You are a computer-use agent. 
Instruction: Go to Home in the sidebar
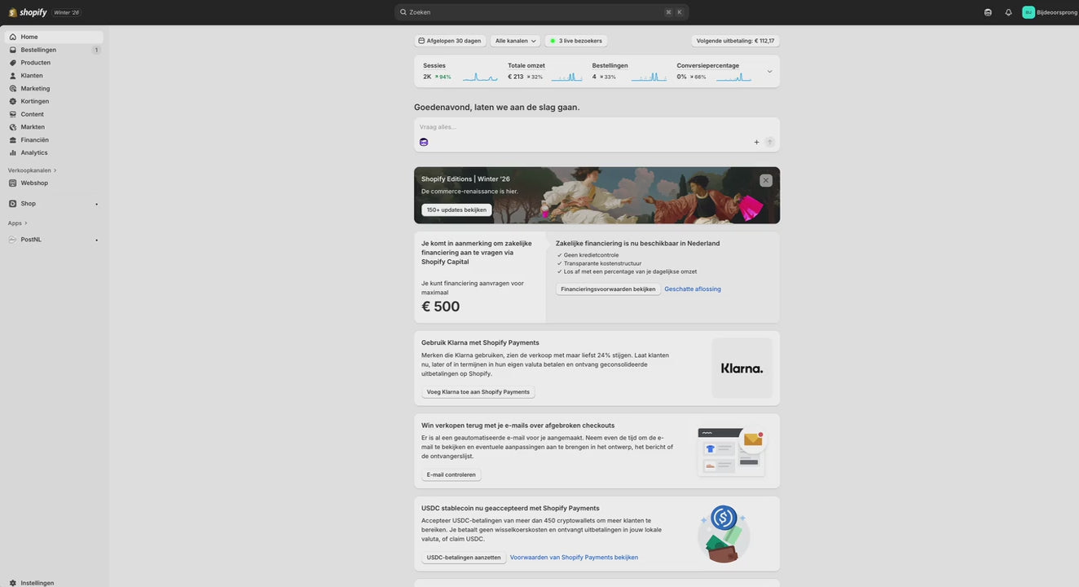53,37
